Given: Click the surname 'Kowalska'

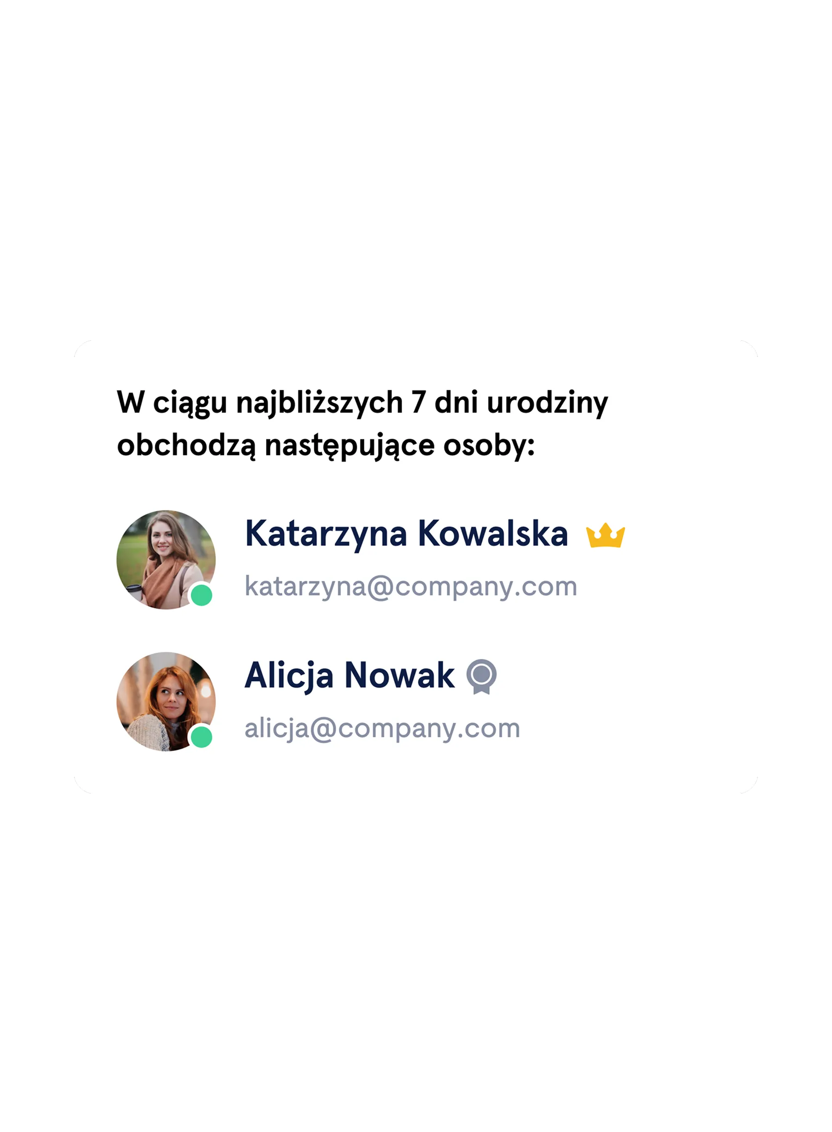Looking at the screenshot, I should pos(493,534).
